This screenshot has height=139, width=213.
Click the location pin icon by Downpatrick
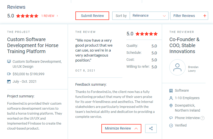(171, 106)
